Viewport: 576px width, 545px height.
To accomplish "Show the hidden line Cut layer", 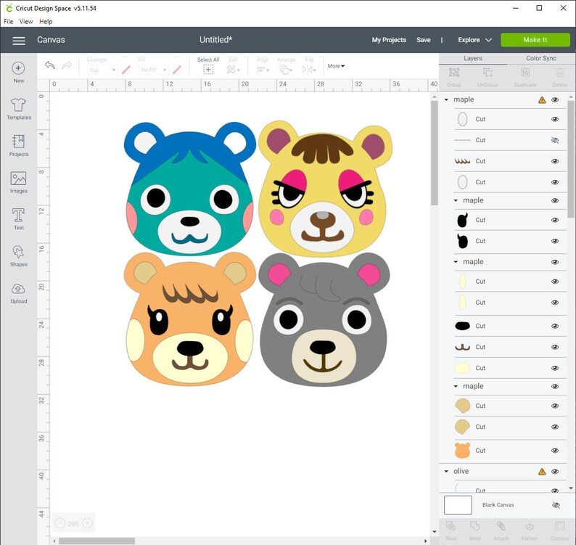I will 555,140.
